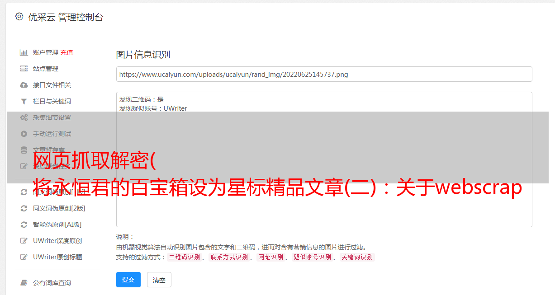The width and height of the screenshot is (555, 295).
Task: Open 接口文件相关 menu item
Action: tap(52, 85)
